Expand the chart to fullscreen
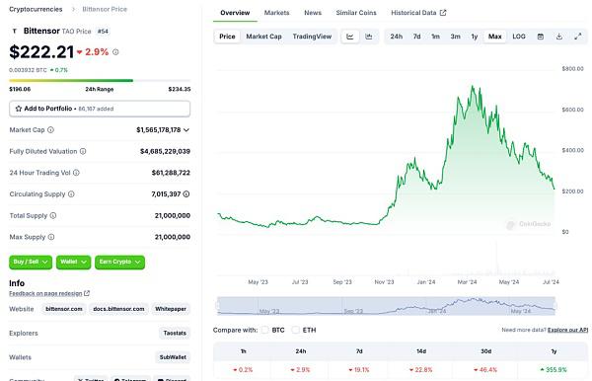The image size is (592, 381). (577, 37)
